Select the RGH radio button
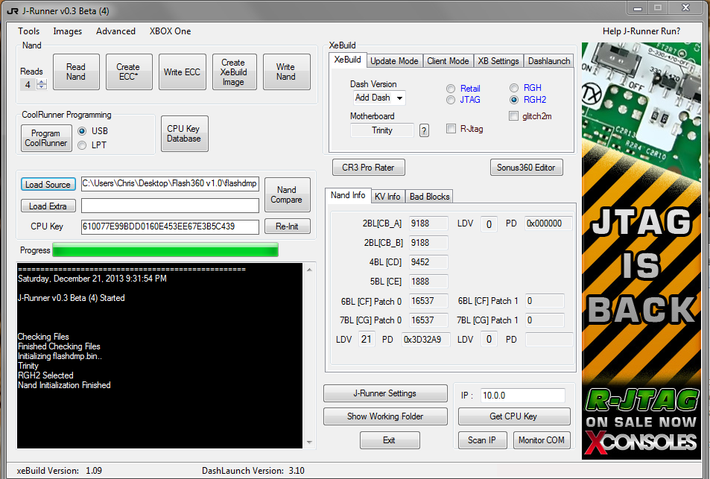Screen dimensions: 710x479 (x=514, y=88)
